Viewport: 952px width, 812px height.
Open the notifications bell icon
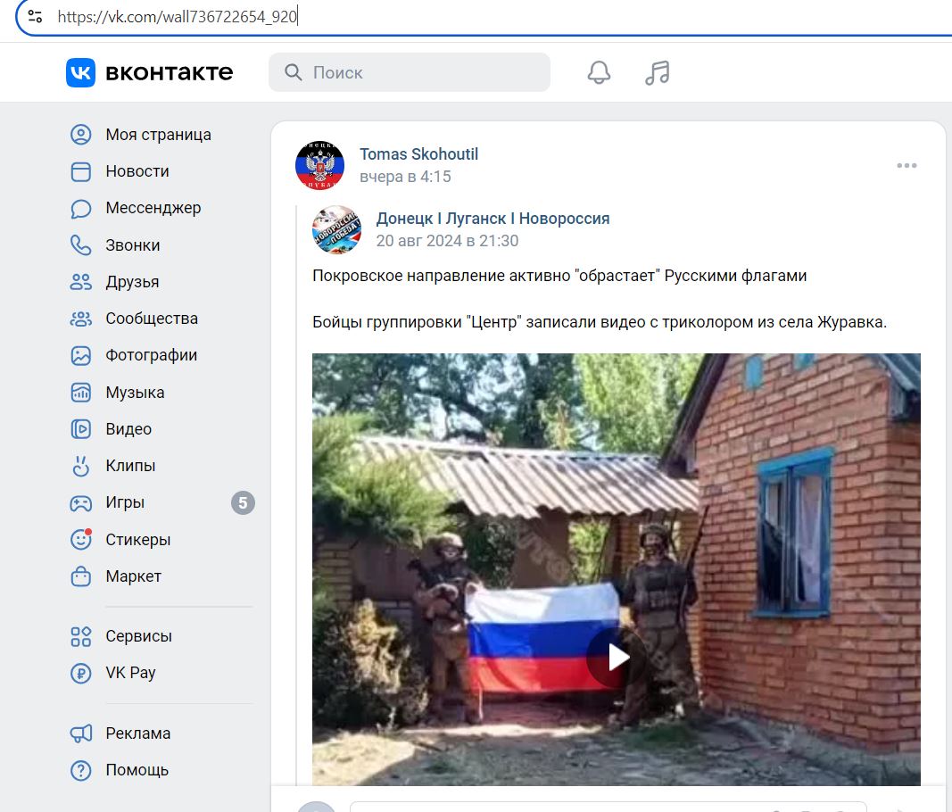(x=599, y=72)
